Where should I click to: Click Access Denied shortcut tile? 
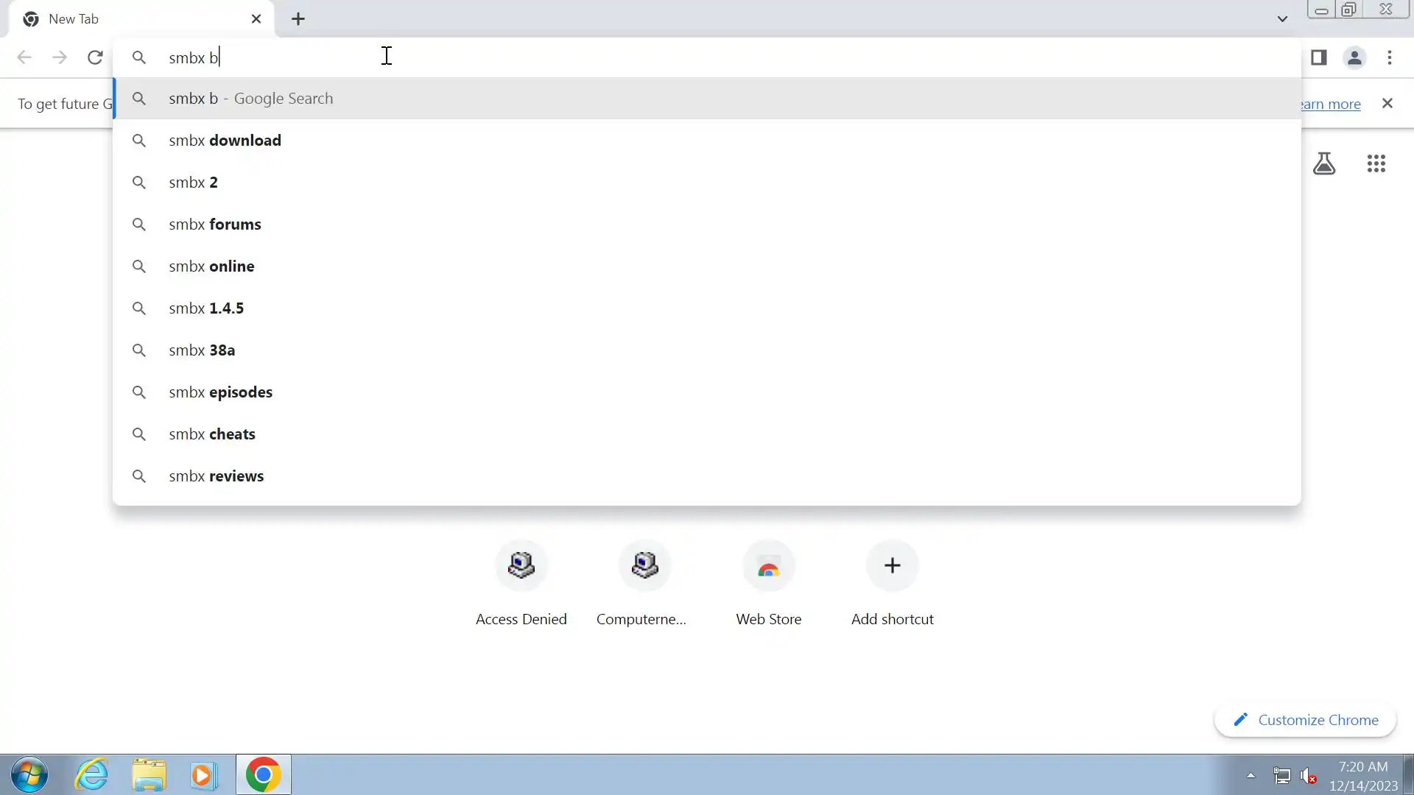(x=521, y=565)
